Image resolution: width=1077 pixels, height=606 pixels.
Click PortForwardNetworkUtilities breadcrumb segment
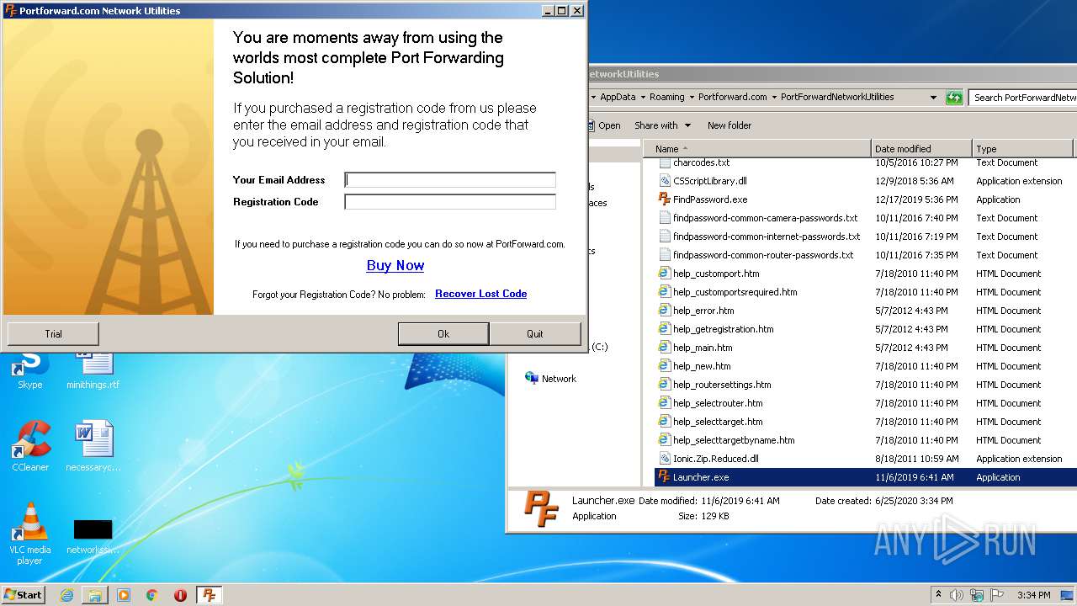(x=837, y=97)
